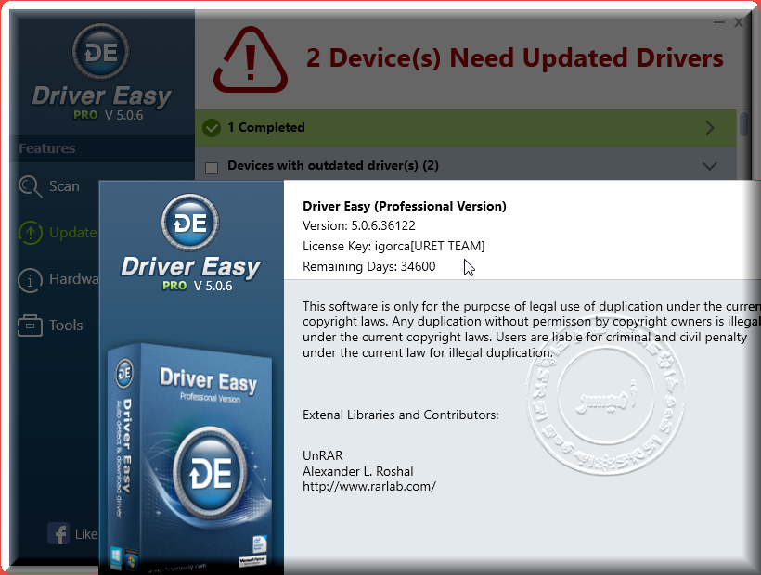Check the outdated drivers checkbox
The image size is (761, 575).
pyautogui.click(x=212, y=168)
